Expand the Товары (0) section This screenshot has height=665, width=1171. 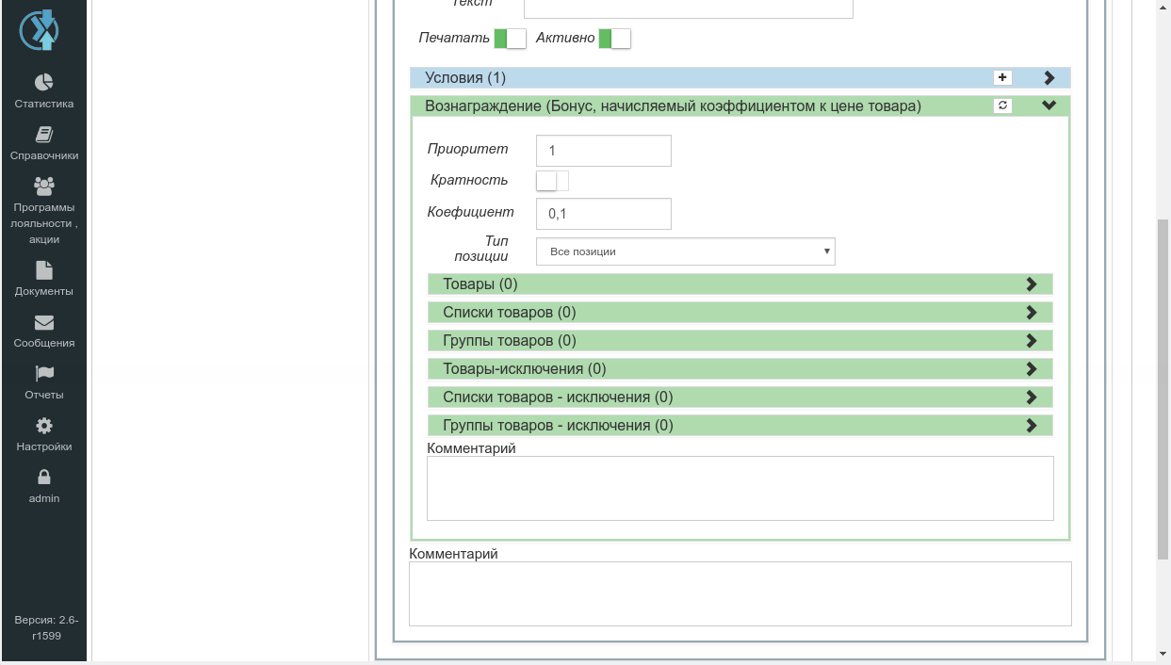740,284
